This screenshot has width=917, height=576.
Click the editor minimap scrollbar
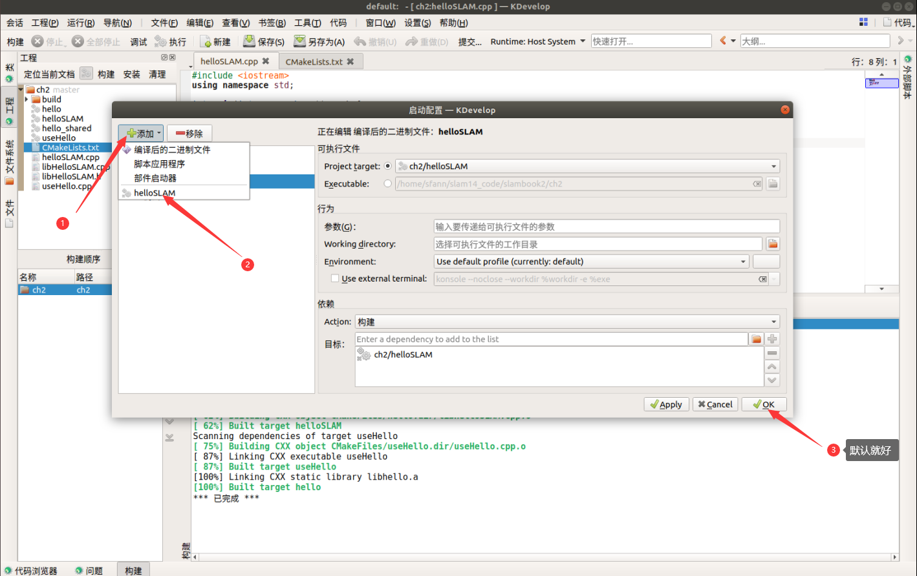pyautogui.click(x=881, y=181)
